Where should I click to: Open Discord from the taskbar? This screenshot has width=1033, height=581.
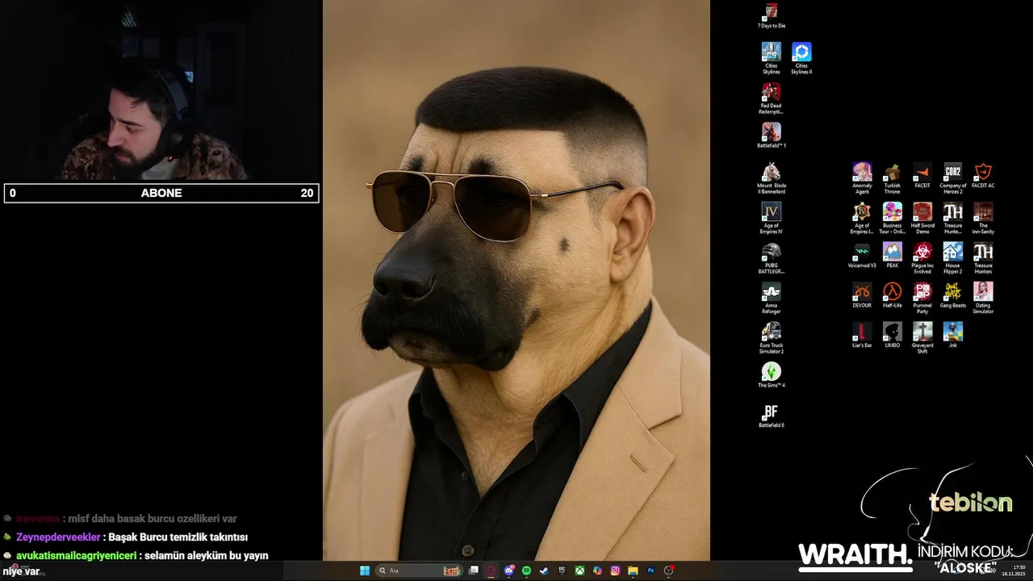point(509,571)
